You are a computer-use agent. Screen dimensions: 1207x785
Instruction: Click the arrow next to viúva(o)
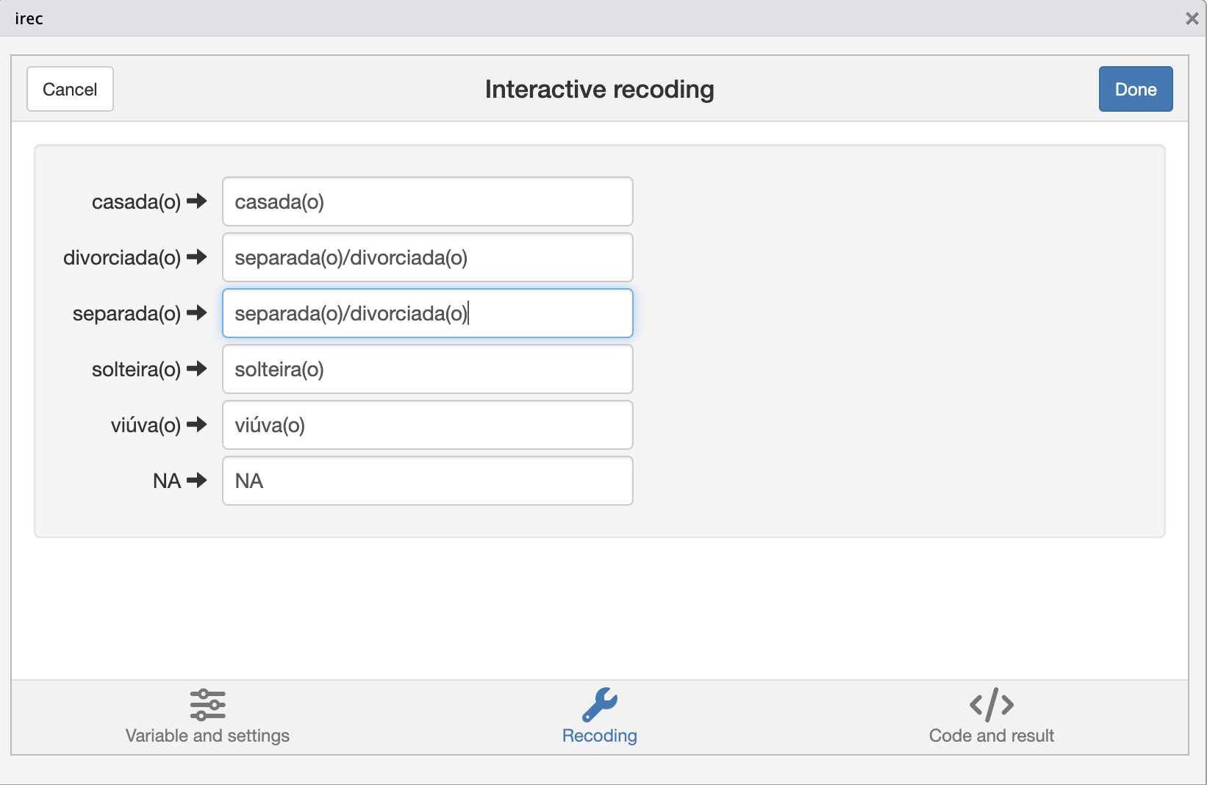[x=197, y=425]
